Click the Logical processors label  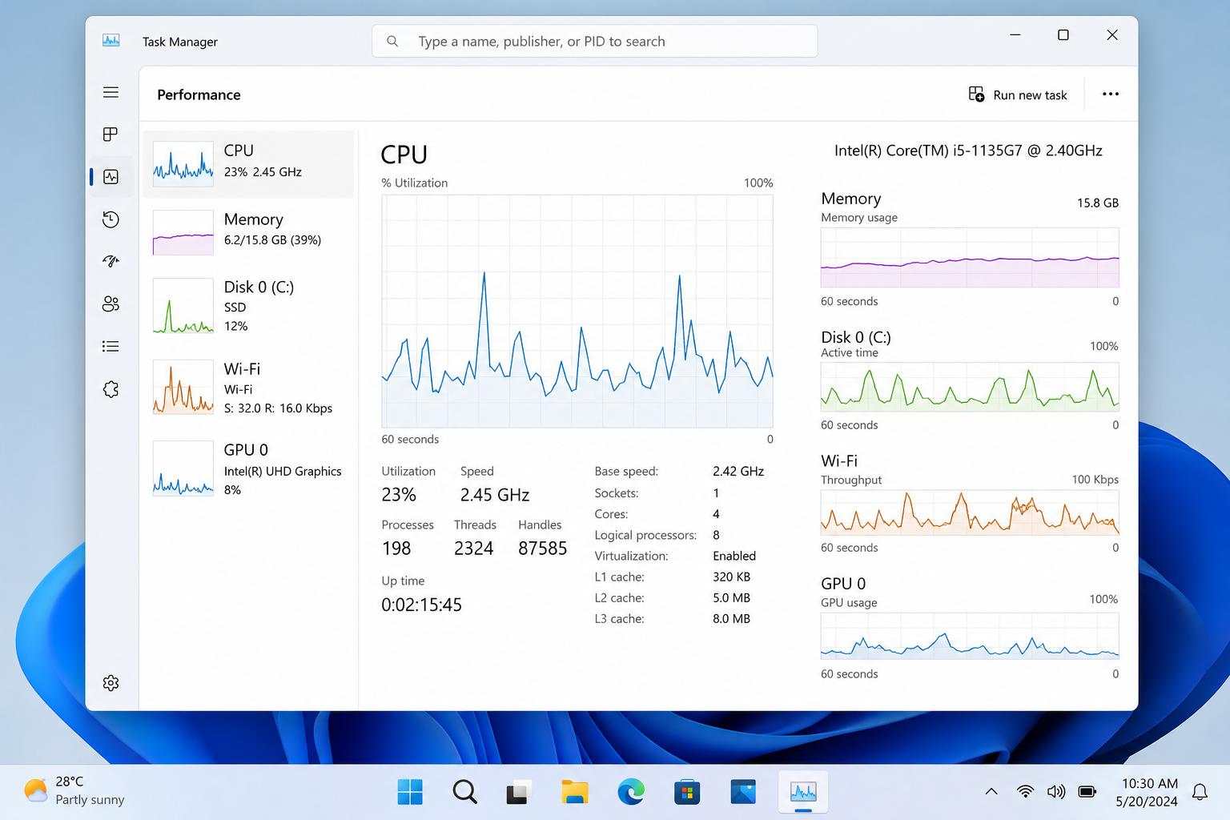coord(645,535)
